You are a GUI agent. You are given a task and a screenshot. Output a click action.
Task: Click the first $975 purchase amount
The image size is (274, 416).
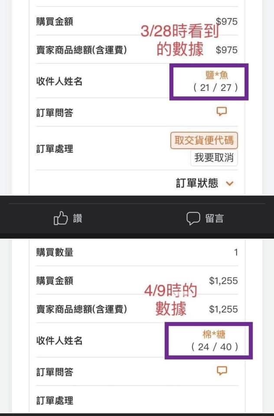tap(226, 22)
